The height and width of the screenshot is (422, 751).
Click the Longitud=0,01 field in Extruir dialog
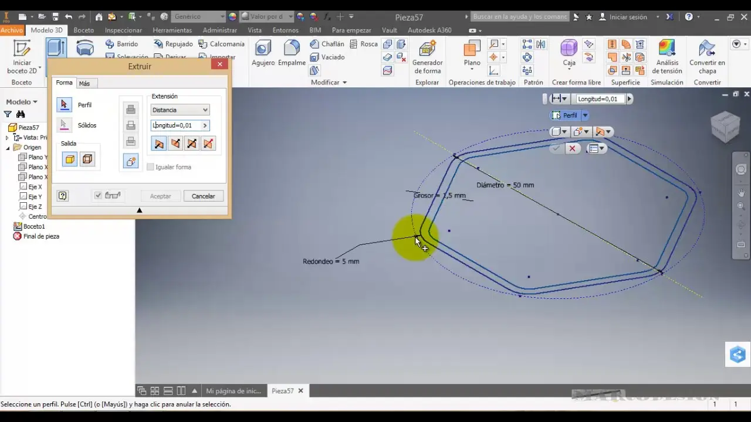point(176,125)
